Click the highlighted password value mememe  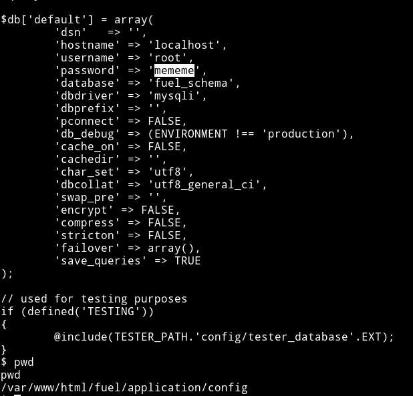174,71
